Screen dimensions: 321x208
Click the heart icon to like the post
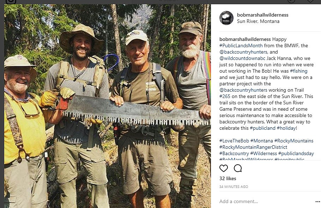coord(224,168)
